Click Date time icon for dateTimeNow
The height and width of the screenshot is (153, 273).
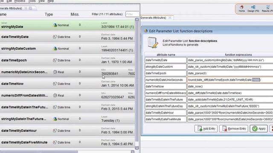pos(55,84)
